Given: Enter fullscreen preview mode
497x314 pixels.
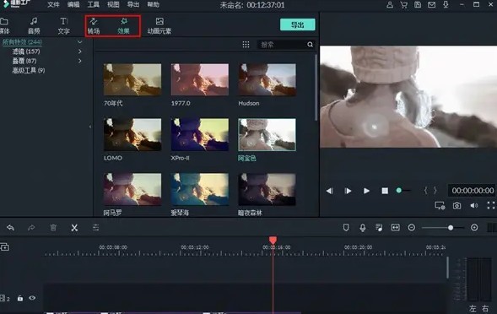Looking at the screenshot, I should click(x=490, y=205).
